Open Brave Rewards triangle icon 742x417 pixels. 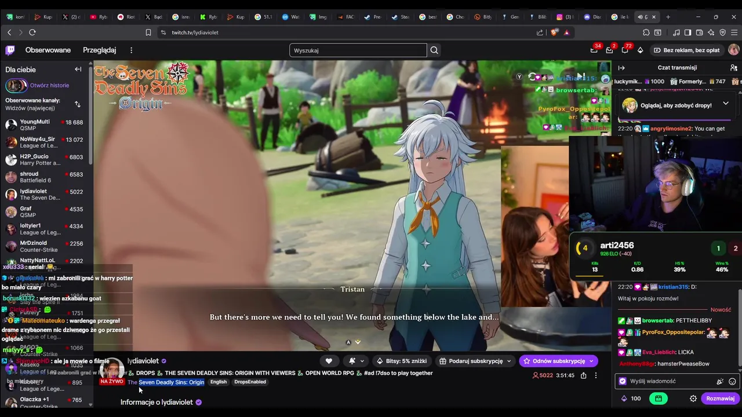pyautogui.click(x=566, y=32)
